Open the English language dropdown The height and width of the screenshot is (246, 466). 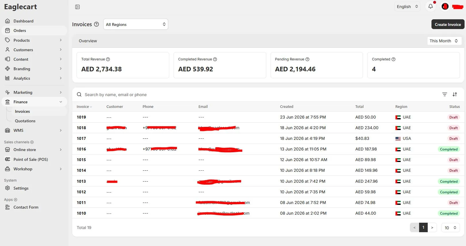pos(407,7)
